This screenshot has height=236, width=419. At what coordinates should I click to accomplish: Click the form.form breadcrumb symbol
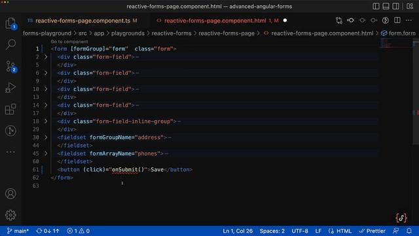(x=398, y=33)
